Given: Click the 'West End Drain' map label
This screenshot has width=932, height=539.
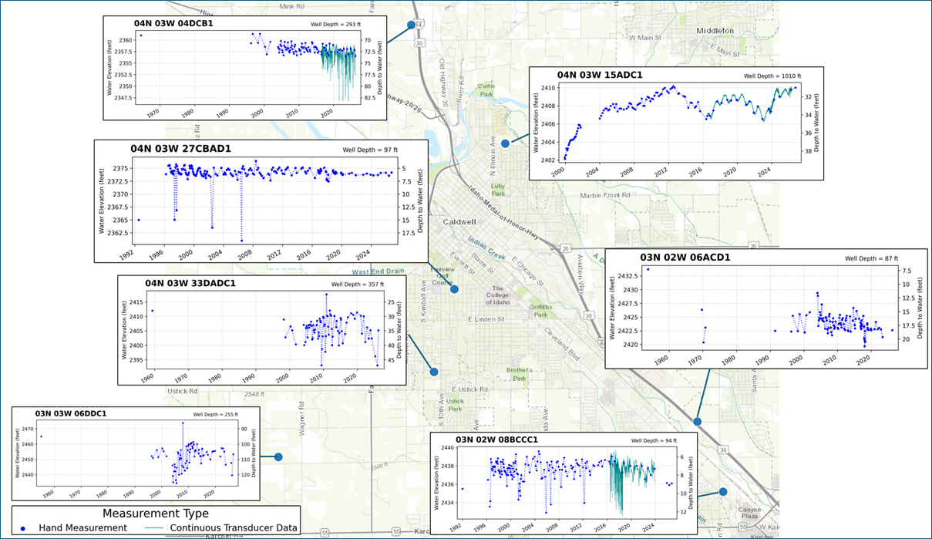Looking at the screenshot, I should click(379, 272).
